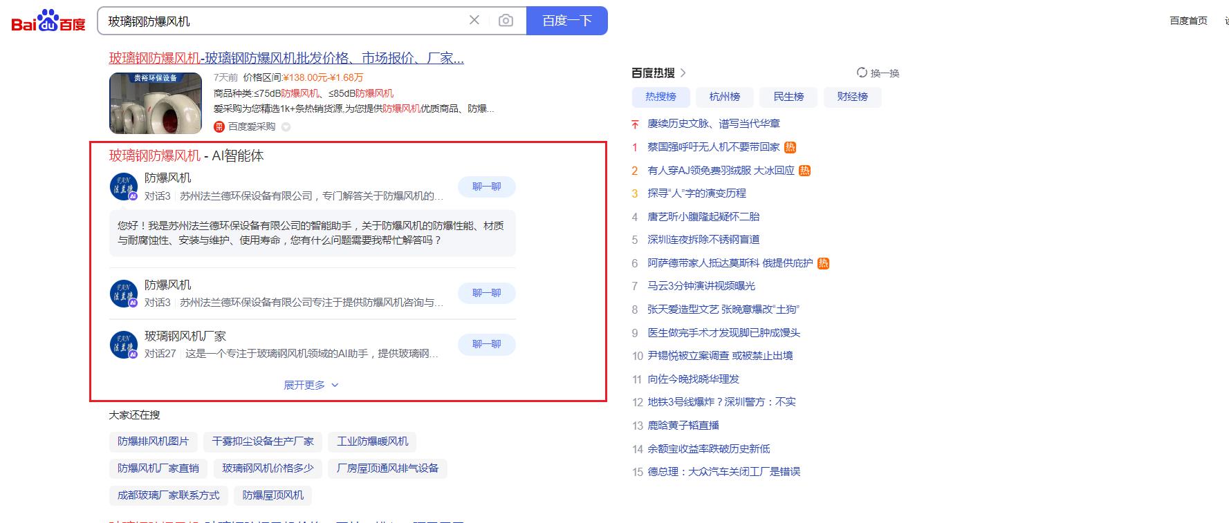Click the 百度爱采购 source icon
The height and width of the screenshot is (523, 1229).
219,126
